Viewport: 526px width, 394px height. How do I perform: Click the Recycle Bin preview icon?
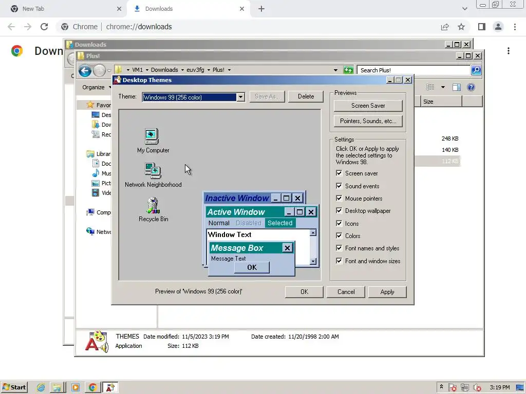tap(153, 205)
